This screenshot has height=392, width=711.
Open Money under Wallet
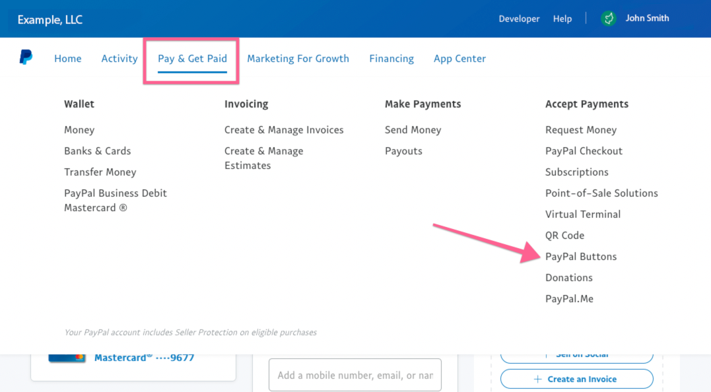[x=79, y=130]
